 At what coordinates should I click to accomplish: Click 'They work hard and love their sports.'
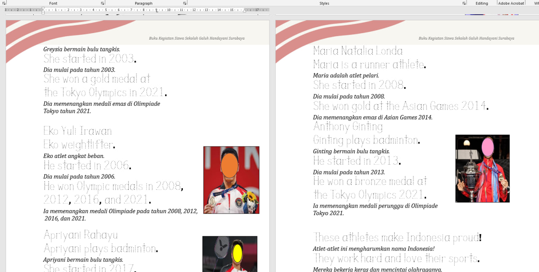point(396,258)
